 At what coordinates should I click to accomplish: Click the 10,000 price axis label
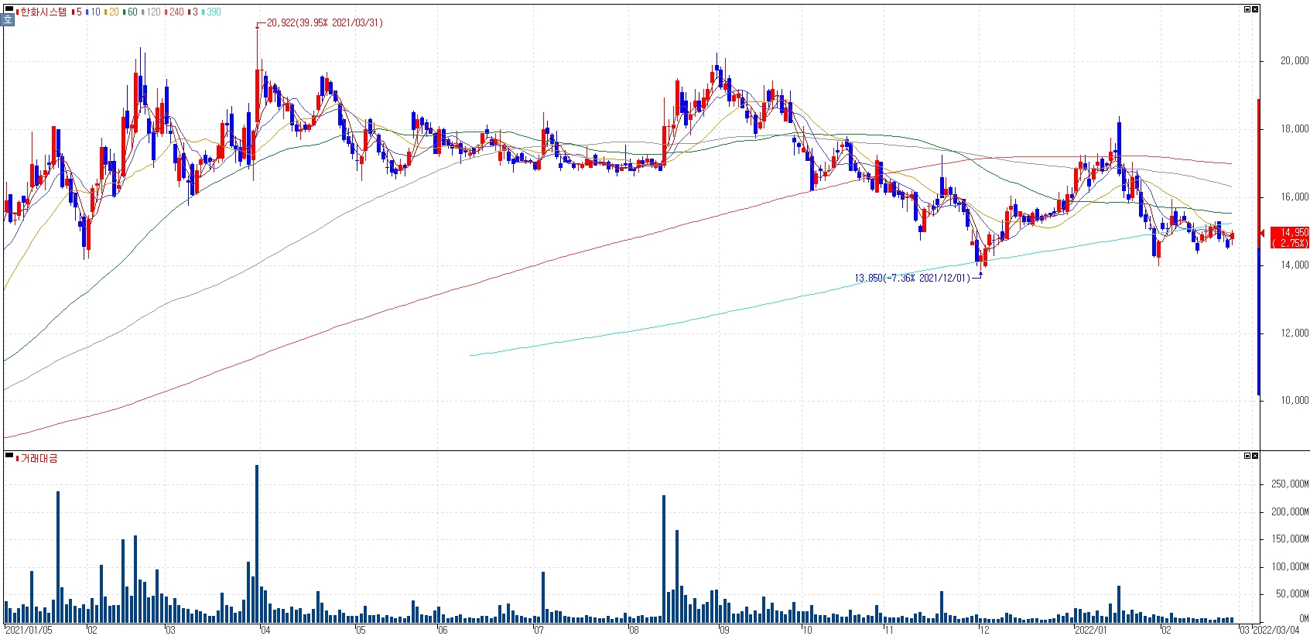point(1295,400)
